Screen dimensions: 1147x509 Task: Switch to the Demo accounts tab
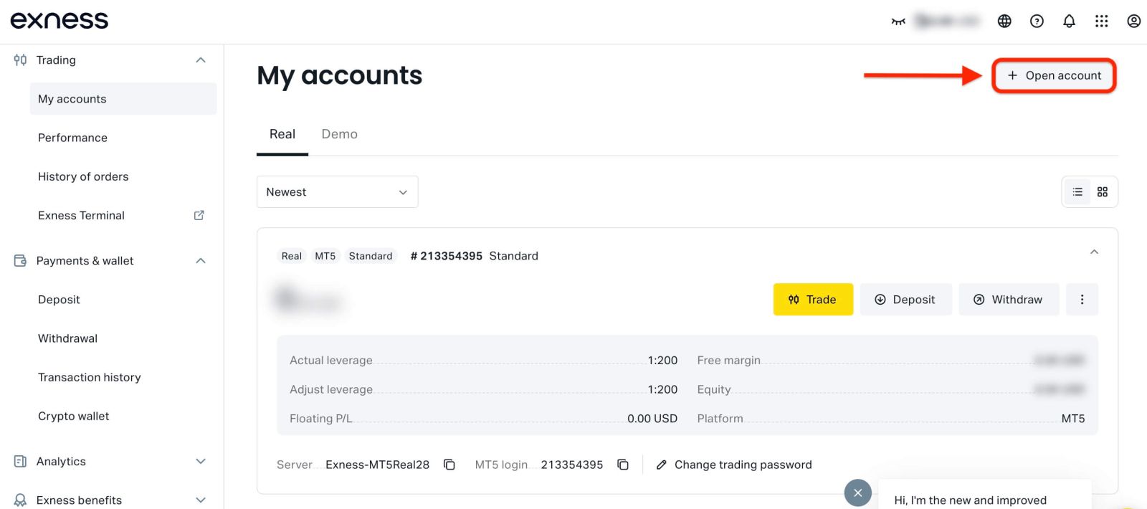(x=339, y=134)
